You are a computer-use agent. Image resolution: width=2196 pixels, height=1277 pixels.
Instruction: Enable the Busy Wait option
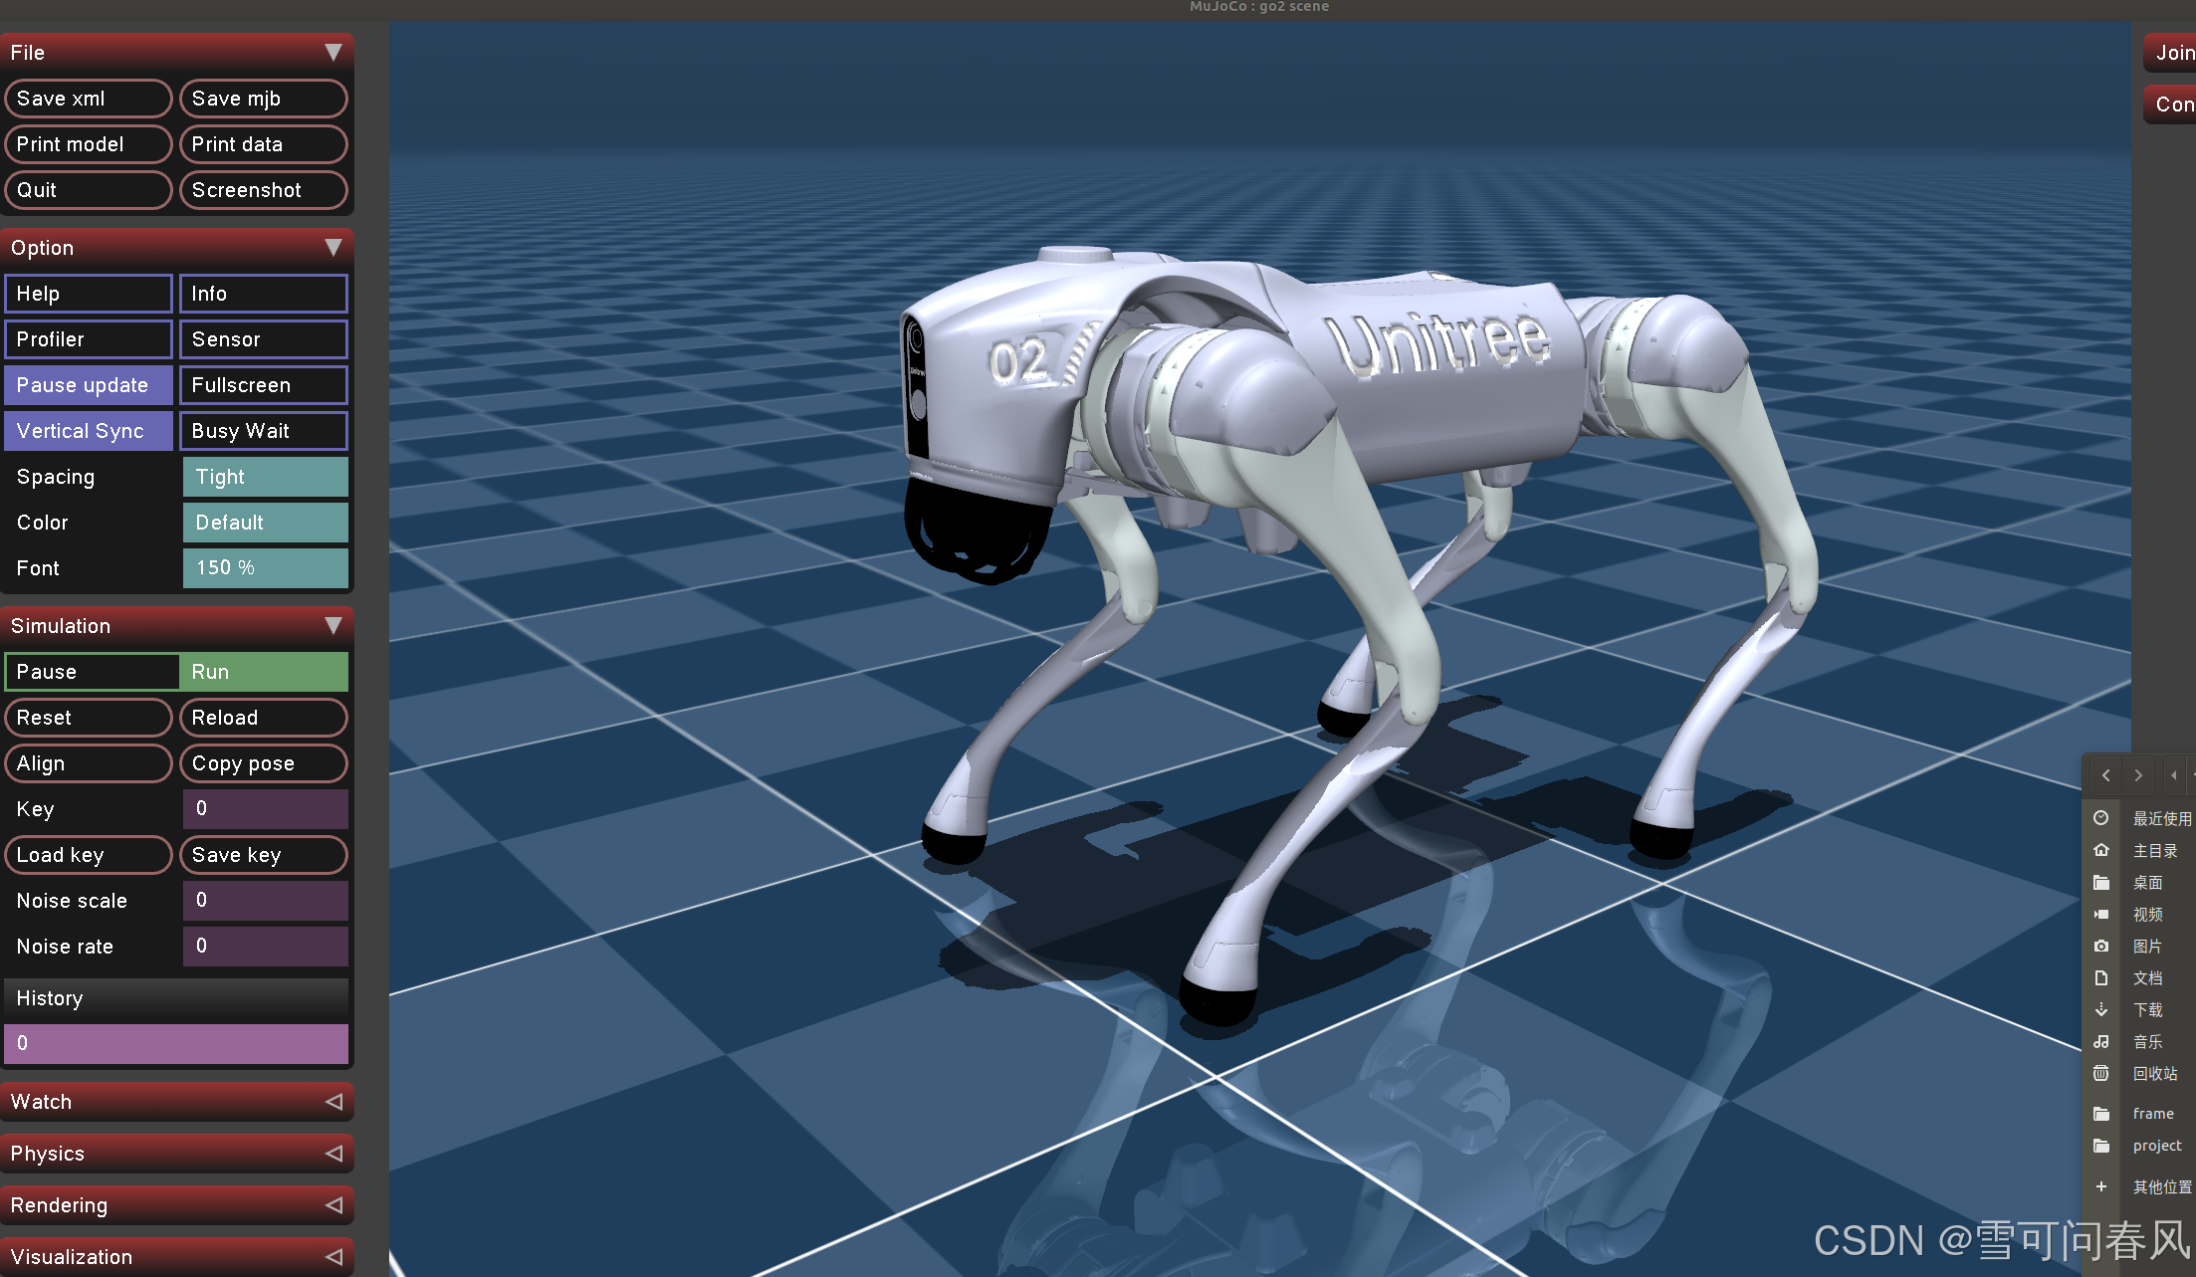coord(264,431)
